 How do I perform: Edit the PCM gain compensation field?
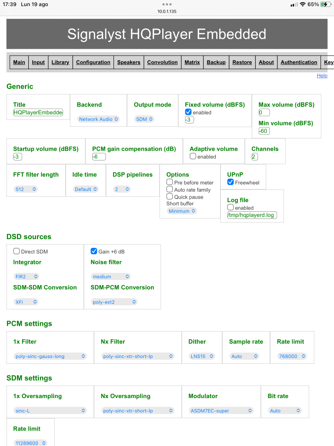pos(99,157)
